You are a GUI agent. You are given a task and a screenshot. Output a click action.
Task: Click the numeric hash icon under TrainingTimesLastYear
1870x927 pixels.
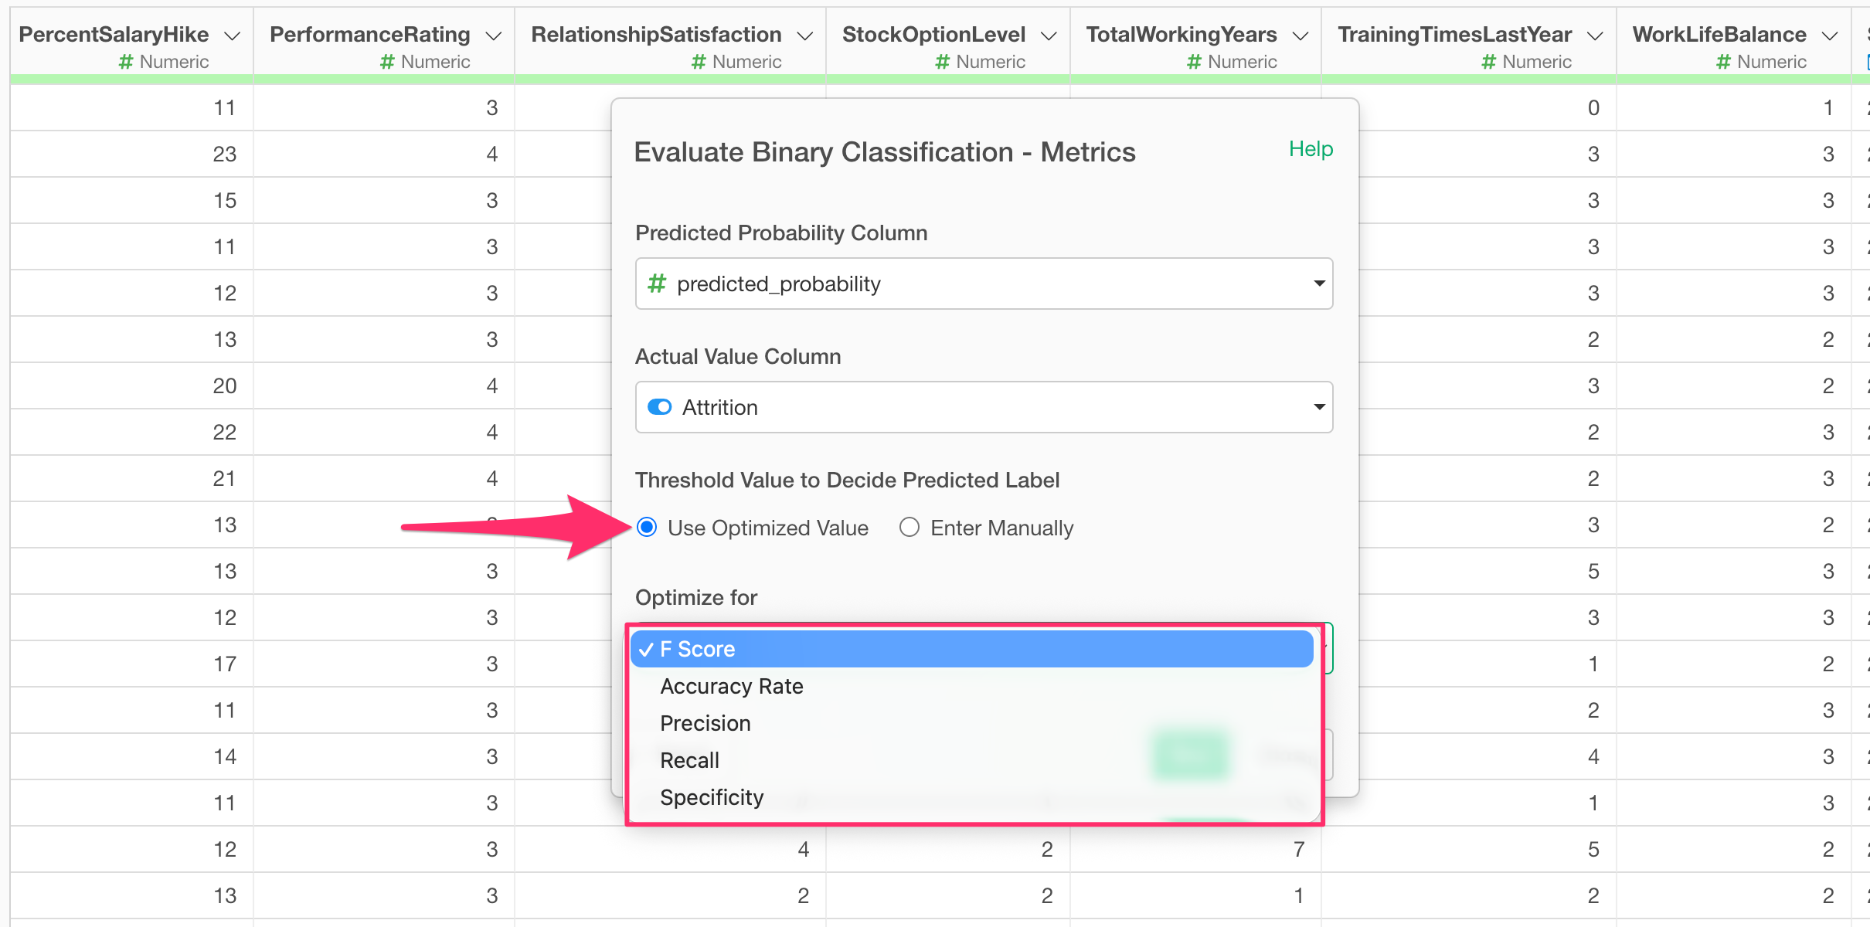pyautogui.click(x=1488, y=62)
